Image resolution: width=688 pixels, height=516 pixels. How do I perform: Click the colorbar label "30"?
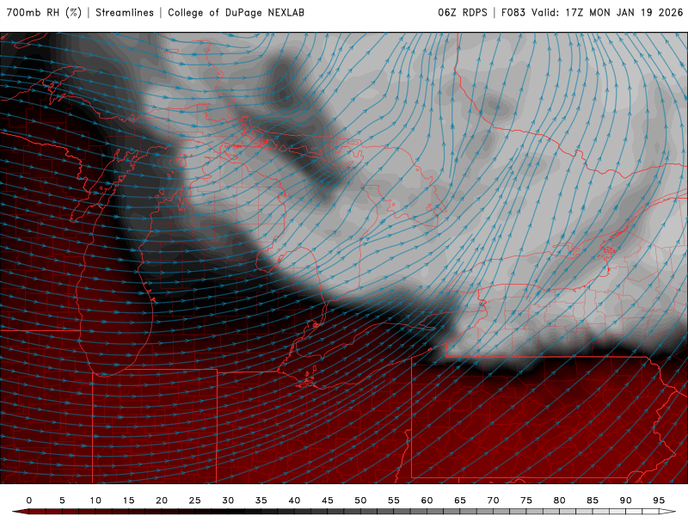click(x=228, y=501)
